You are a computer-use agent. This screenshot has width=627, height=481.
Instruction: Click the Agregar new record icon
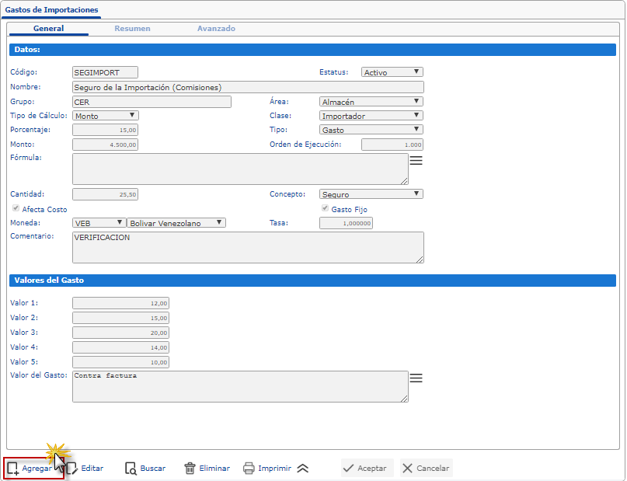coord(13,469)
